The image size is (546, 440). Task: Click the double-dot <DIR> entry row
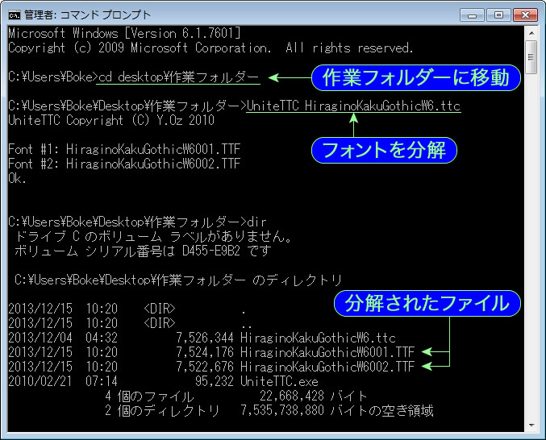130,323
